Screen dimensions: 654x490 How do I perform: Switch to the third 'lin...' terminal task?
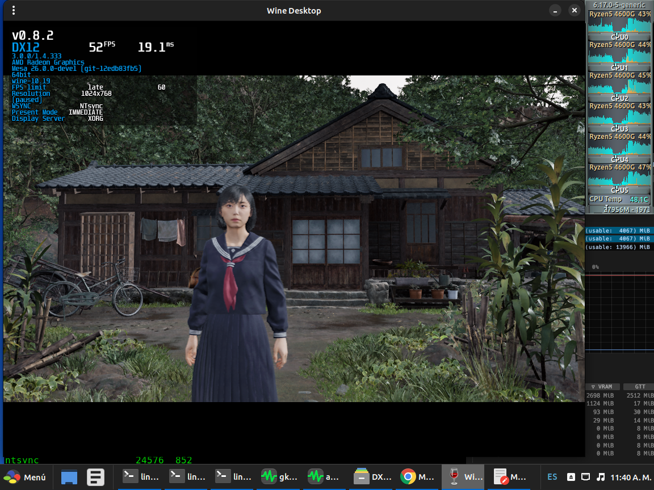233,476
